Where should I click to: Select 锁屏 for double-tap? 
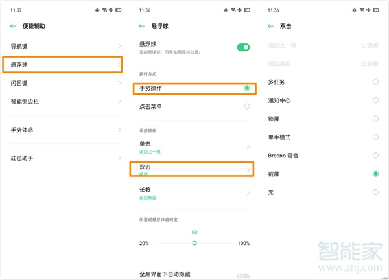[375, 119]
